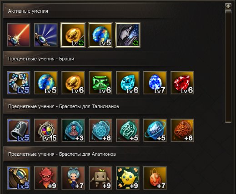Click the opal Lv5 skill in active skills
This screenshot has height=194, width=236.
[x=100, y=35]
